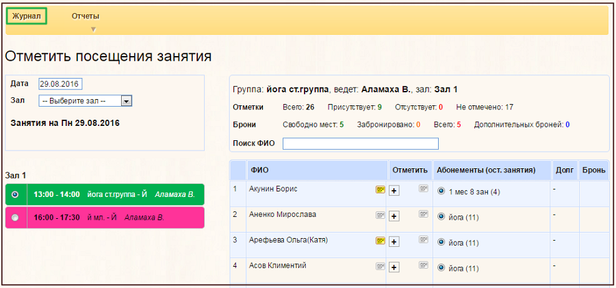Mark attendance plus for Аненко Мирослава
This screenshot has height=288, width=616.
tap(394, 216)
